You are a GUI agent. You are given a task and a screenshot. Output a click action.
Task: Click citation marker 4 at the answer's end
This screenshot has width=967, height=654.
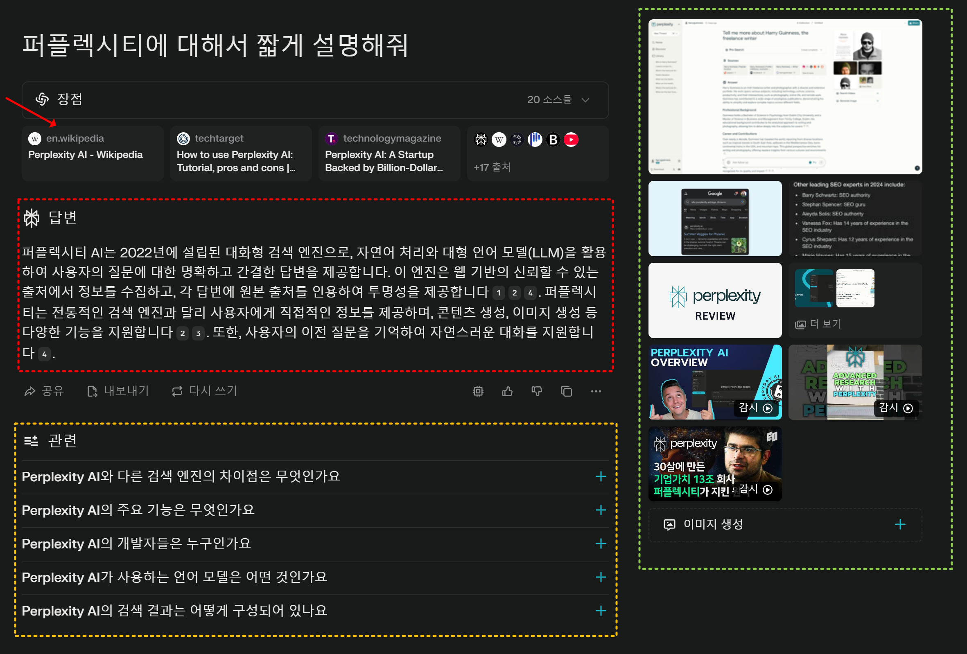coord(44,354)
